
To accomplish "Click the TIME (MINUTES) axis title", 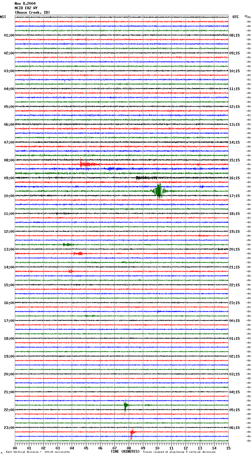I will [x=125, y=452].
